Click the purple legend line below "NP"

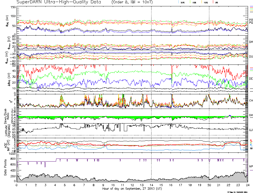coord(251,170)
